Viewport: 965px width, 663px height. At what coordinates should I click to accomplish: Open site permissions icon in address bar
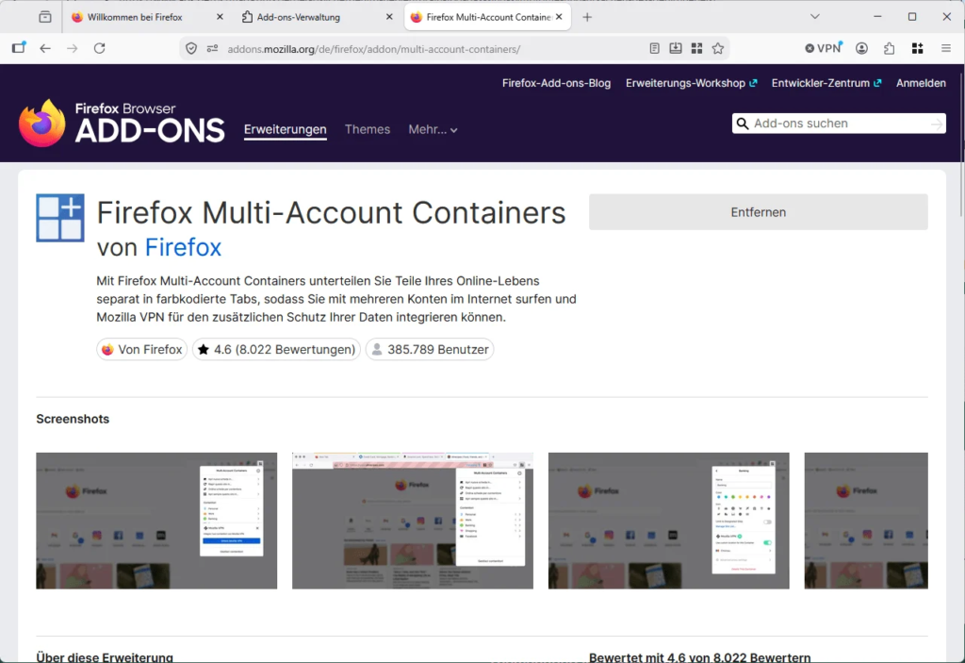click(x=212, y=49)
